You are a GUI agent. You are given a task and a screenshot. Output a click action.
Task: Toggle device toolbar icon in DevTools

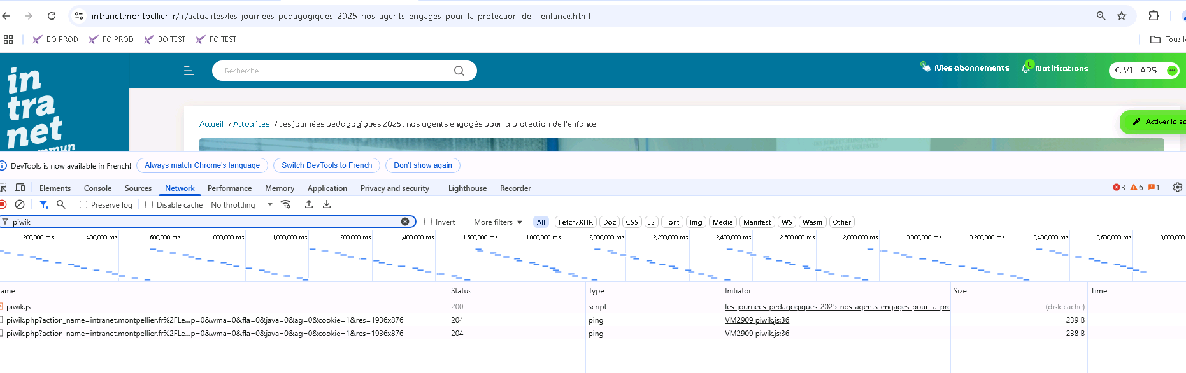20,188
